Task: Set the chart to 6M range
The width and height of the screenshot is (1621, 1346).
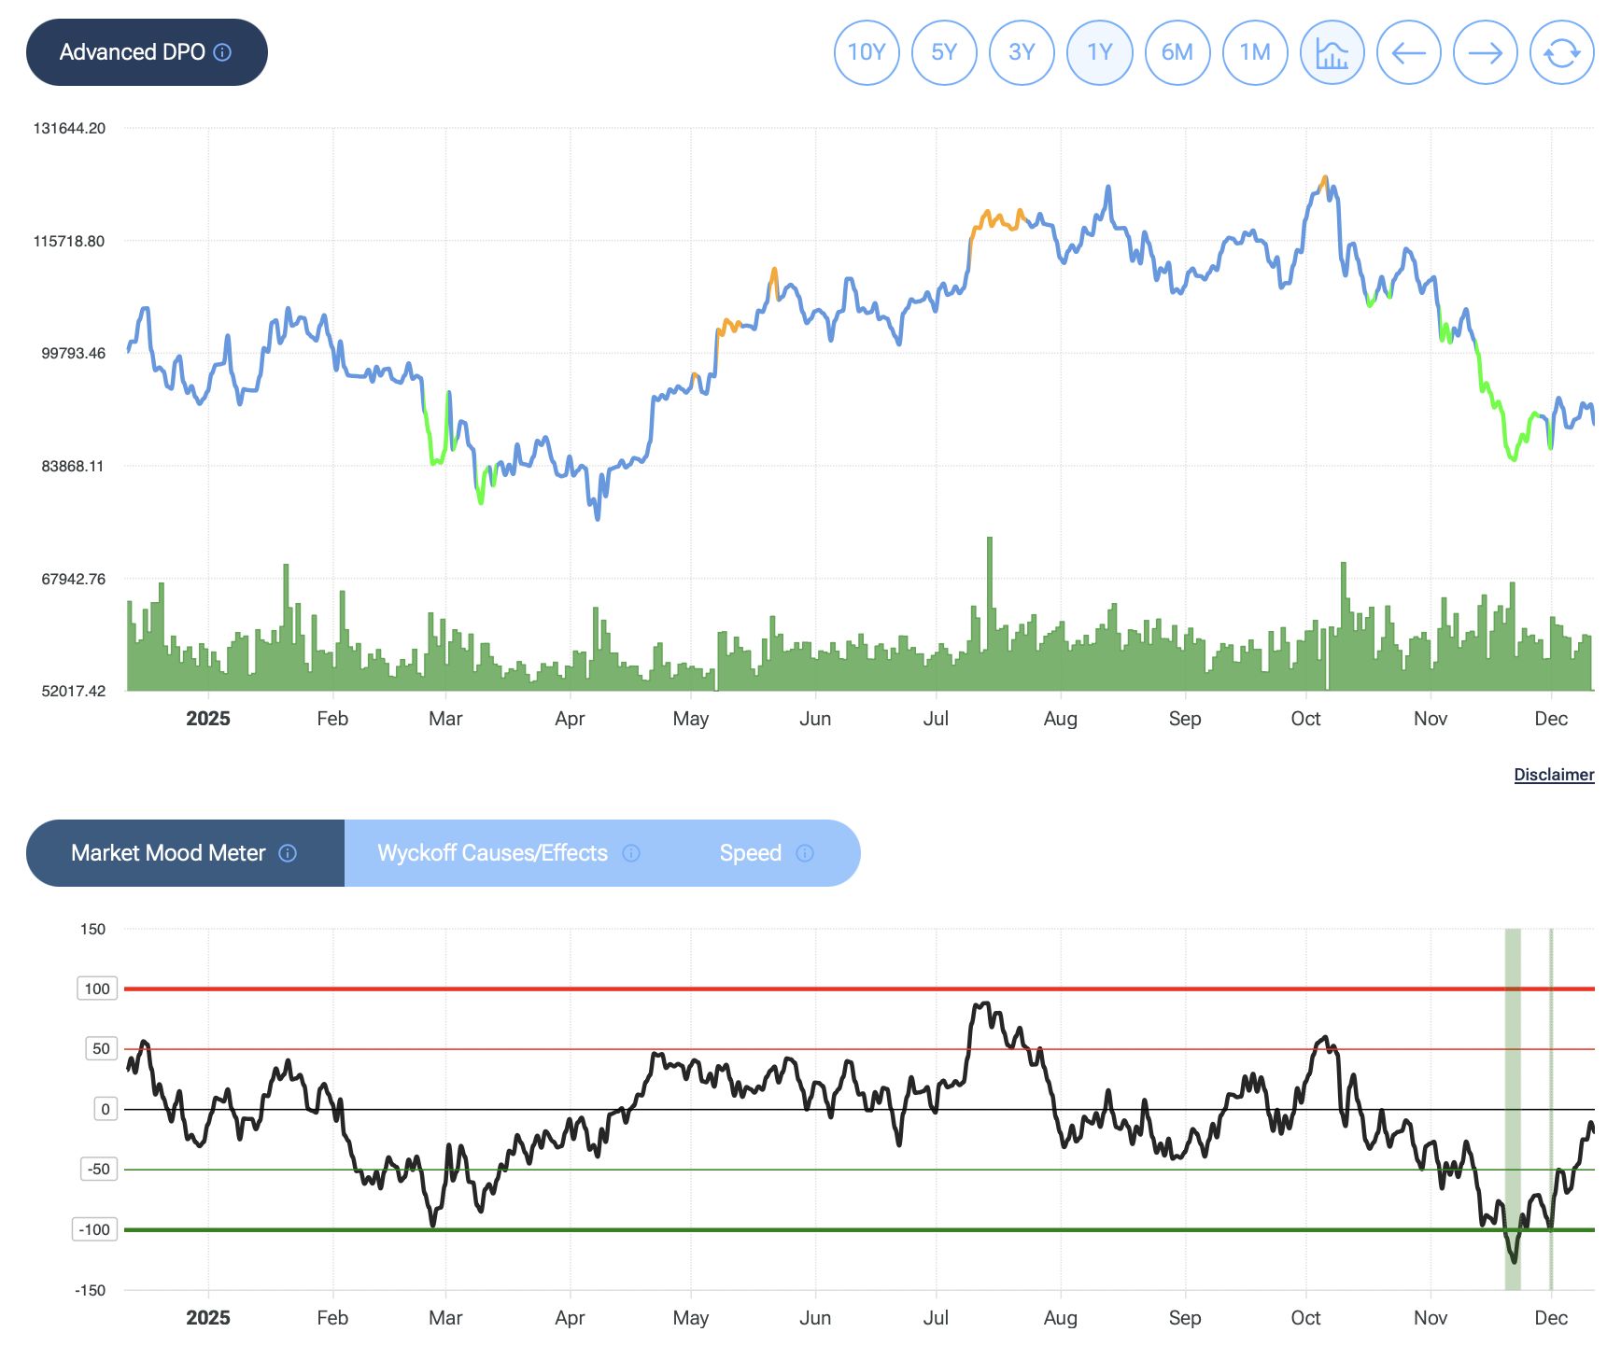Action: click(1177, 52)
